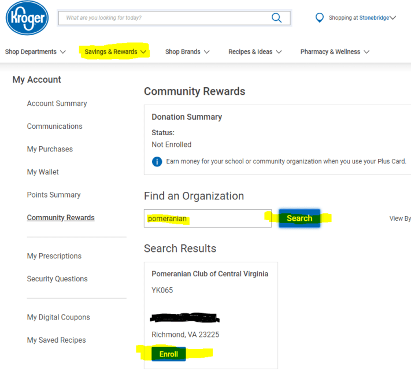Screen dimensions: 411x386
Task: Open My Digital Coupons in the sidebar
Action: pos(58,317)
